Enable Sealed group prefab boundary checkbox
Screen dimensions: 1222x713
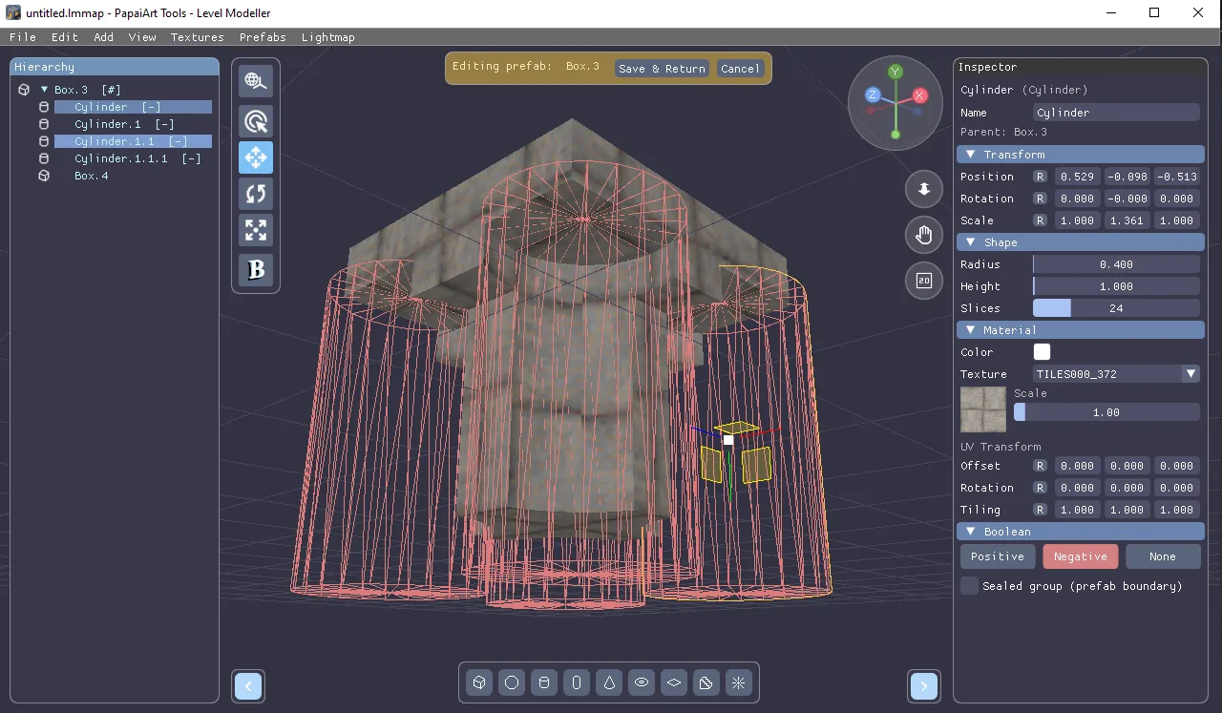pos(969,586)
